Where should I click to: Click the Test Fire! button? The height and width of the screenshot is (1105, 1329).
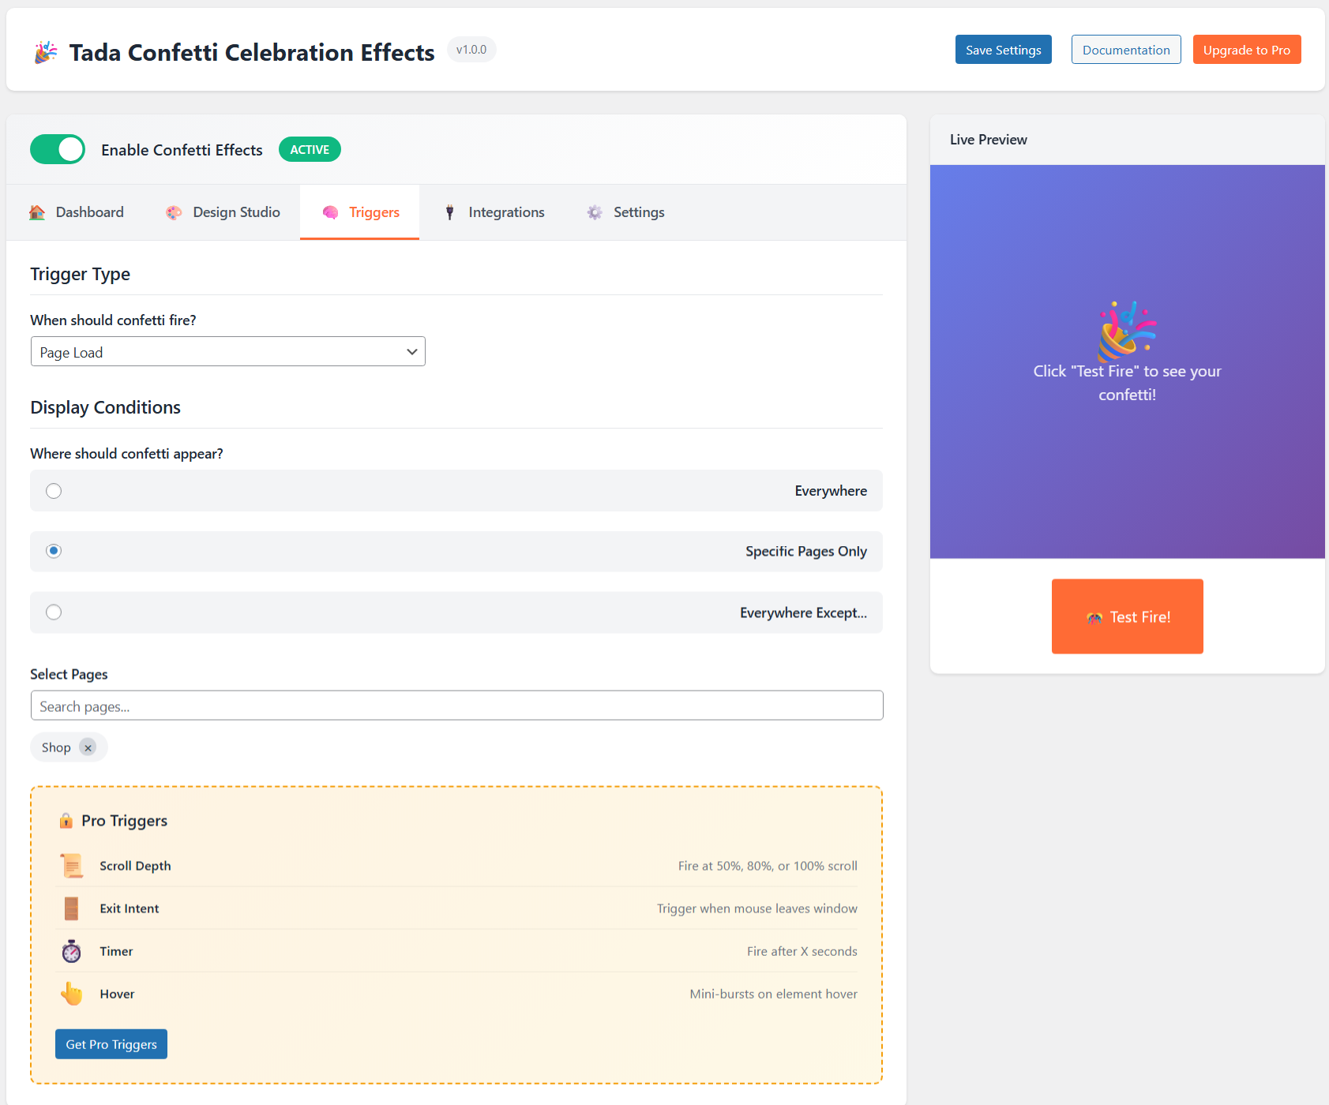point(1128,616)
